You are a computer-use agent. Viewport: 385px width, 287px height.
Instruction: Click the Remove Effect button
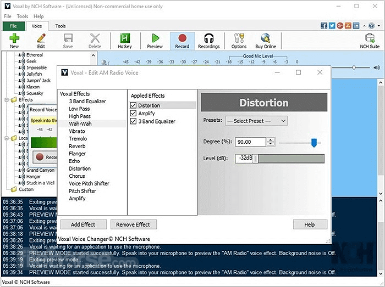[x=134, y=224]
